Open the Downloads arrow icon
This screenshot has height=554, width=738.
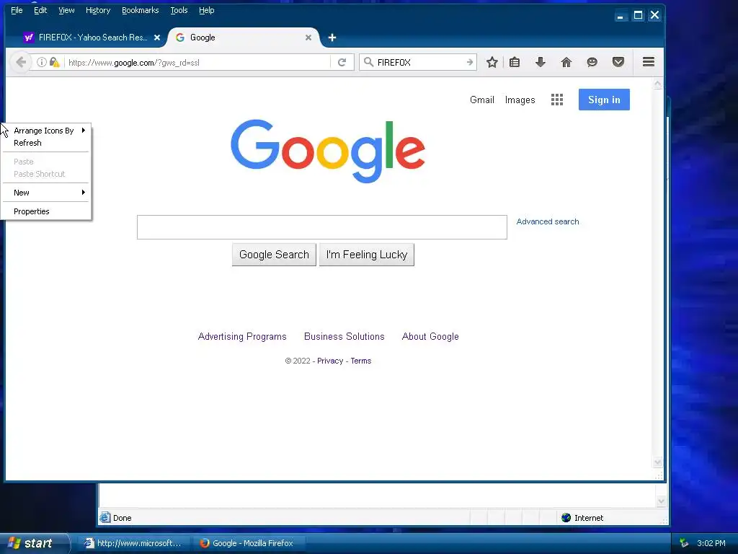click(541, 62)
